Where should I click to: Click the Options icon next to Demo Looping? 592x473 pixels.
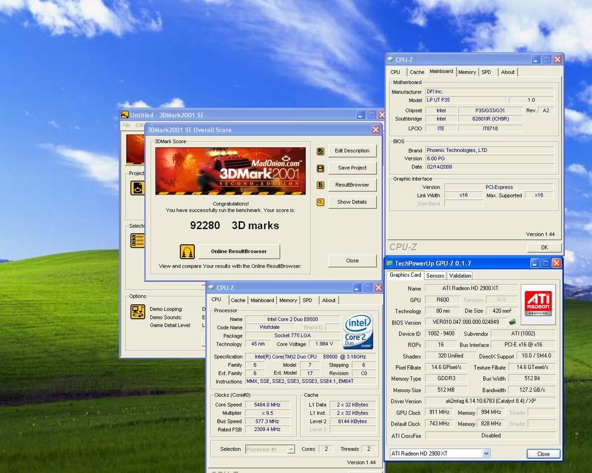coord(138,312)
